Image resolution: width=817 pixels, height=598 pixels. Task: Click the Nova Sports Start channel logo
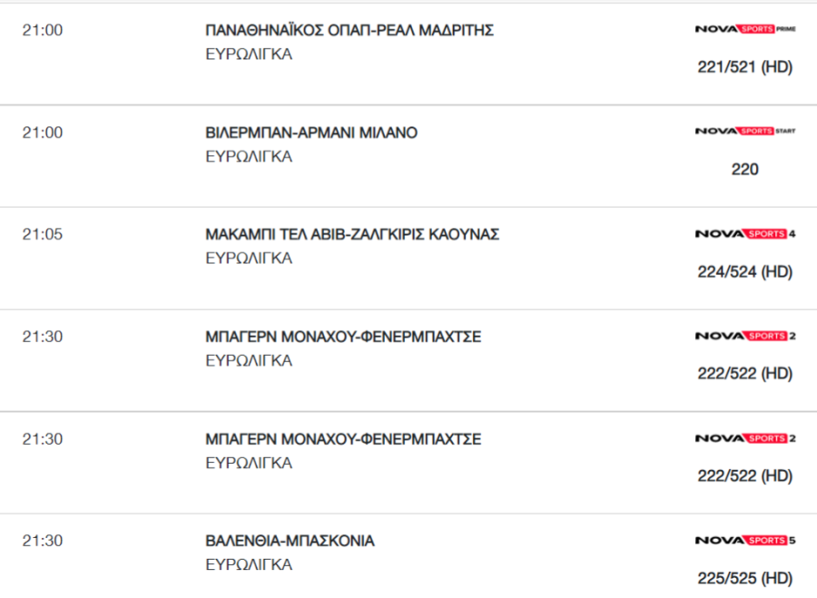click(745, 132)
